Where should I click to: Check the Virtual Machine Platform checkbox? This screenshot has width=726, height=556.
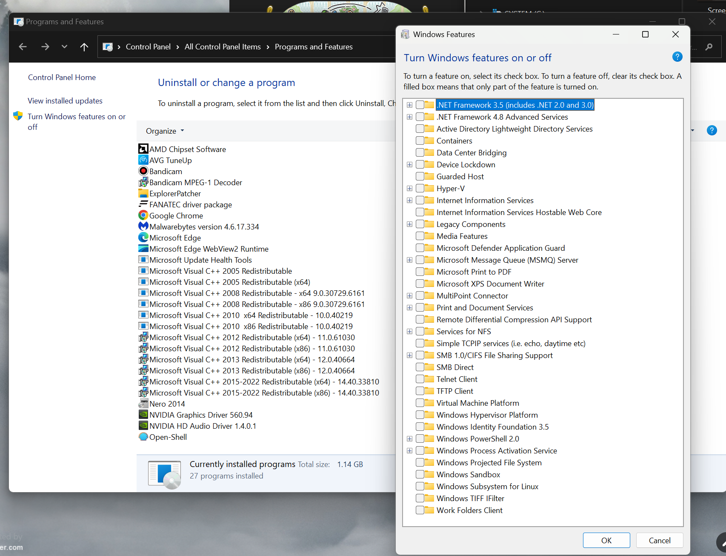(420, 403)
